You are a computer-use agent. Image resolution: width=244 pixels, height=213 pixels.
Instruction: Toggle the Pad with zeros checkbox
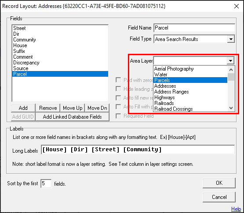tap(118, 80)
